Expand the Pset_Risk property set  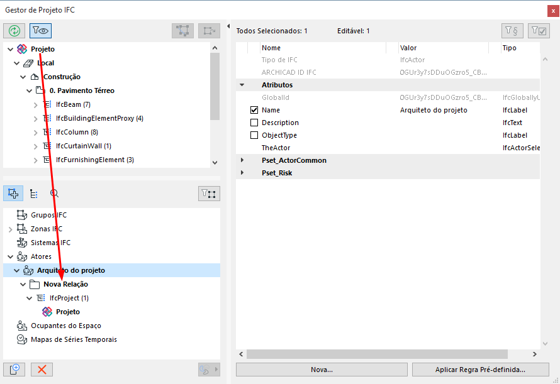(242, 173)
